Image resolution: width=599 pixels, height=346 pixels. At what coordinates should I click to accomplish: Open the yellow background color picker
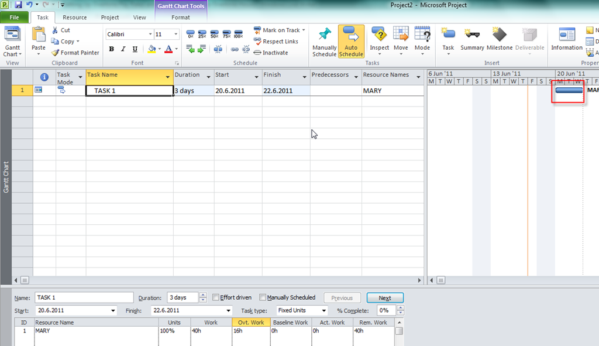159,49
